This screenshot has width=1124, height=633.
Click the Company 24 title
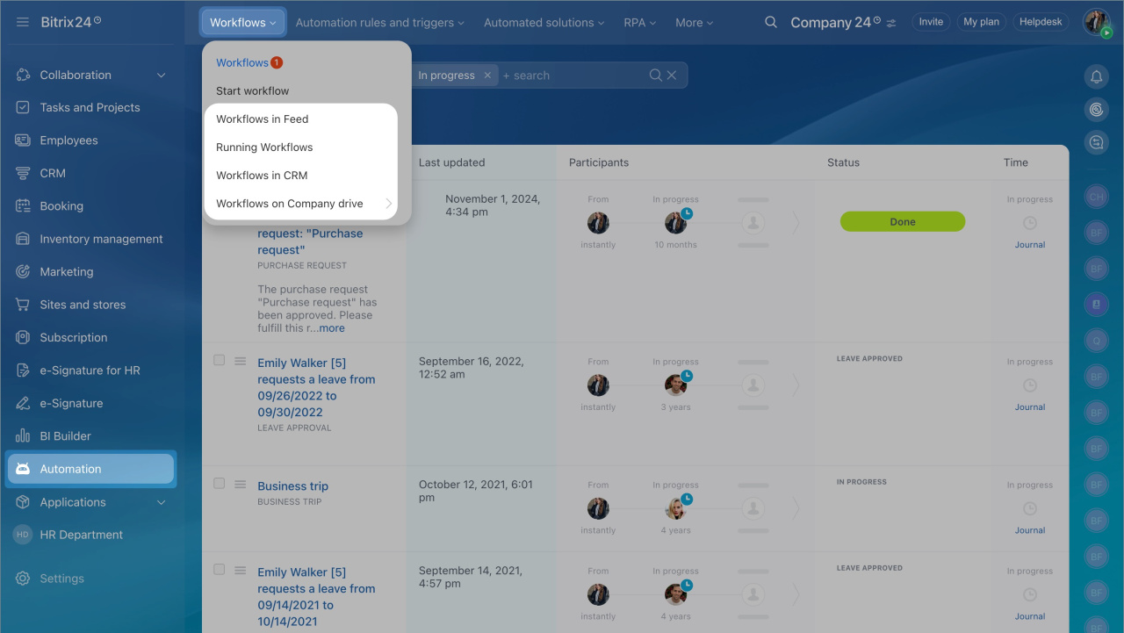(x=831, y=23)
